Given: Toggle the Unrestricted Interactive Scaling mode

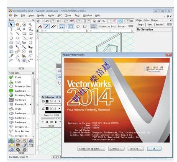Looking at the screenshot, I should 53,26.
